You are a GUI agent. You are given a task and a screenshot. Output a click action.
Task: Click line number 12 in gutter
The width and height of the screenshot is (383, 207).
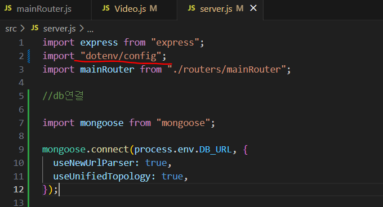click(x=19, y=190)
